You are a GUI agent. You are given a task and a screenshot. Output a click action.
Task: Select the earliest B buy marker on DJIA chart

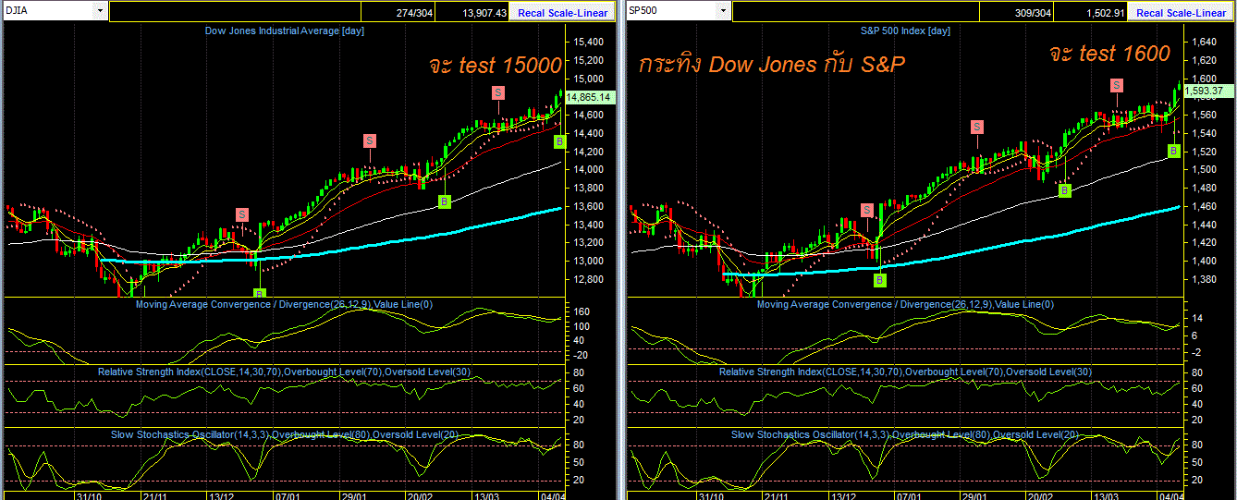click(x=260, y=294)
